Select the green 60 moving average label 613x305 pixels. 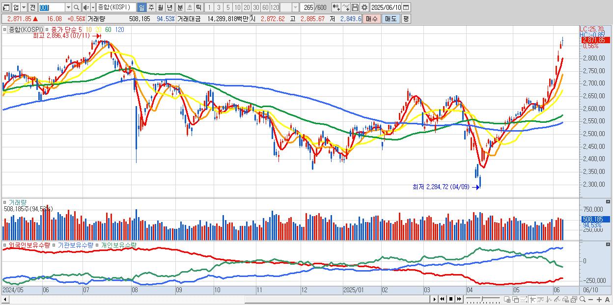coord(108,30)
